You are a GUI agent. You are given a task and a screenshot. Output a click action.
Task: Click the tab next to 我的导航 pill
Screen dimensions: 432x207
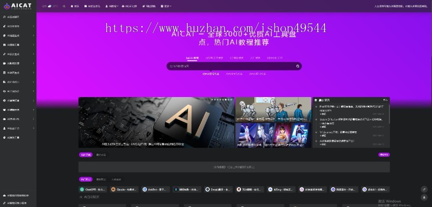point(101,155)
